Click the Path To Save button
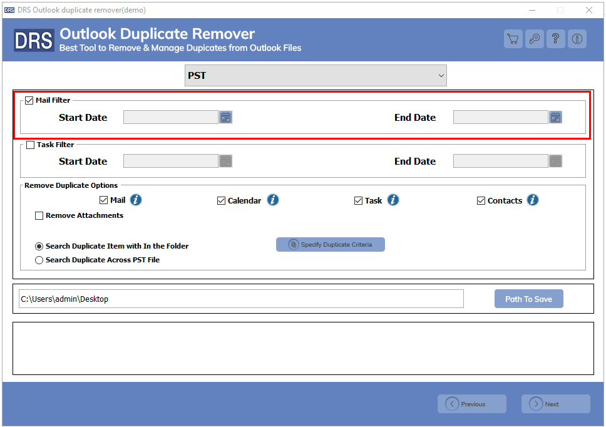The width and height of the screenshot is (606, 427). 529,299
